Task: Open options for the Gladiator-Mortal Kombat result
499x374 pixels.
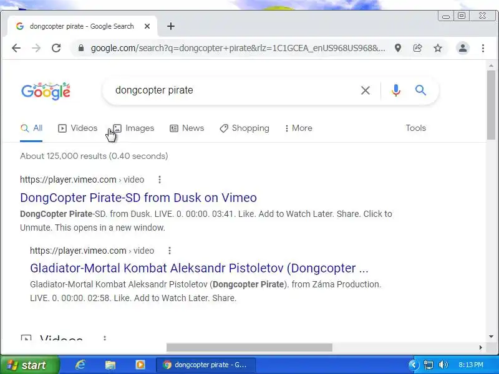Action: click(x=170, y=251)
